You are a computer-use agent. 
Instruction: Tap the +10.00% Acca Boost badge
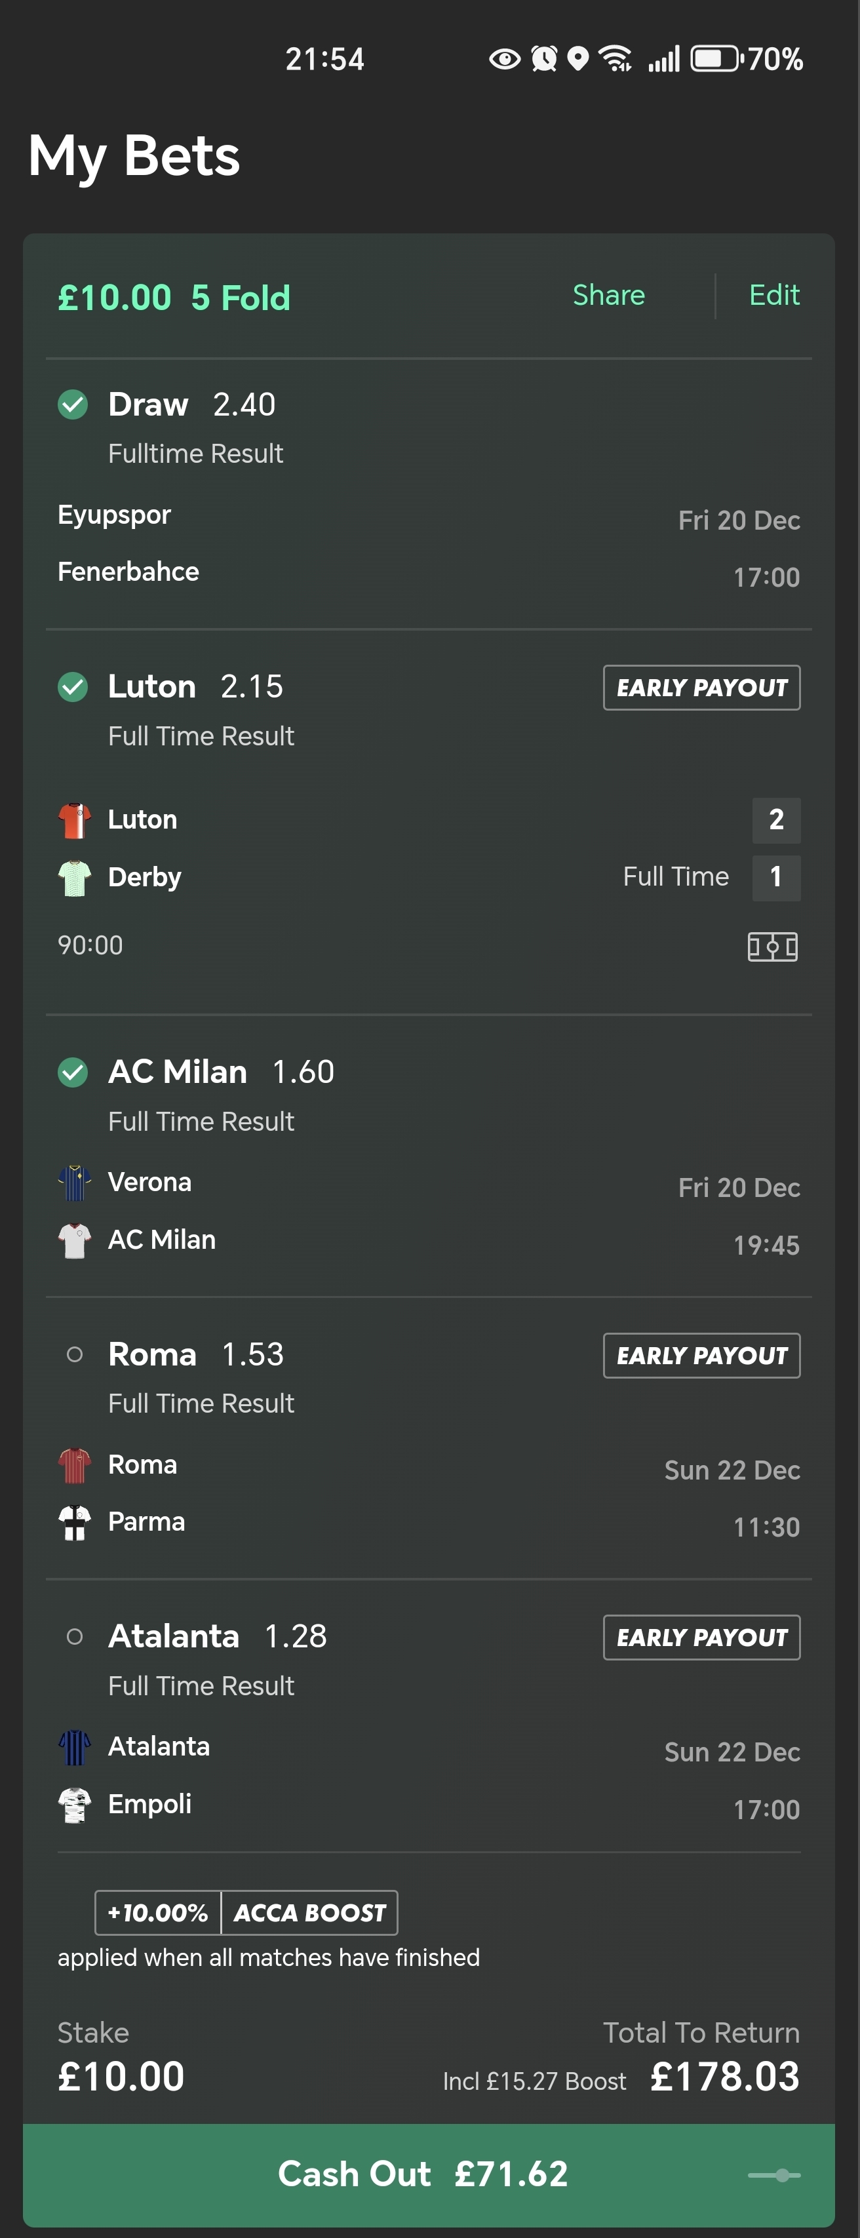pos(246,1912)
